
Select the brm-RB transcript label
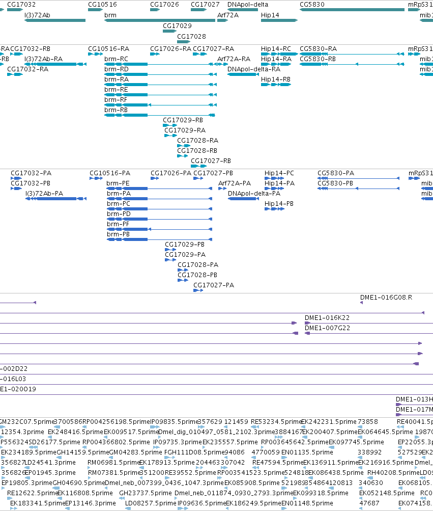tap(116, 110)
